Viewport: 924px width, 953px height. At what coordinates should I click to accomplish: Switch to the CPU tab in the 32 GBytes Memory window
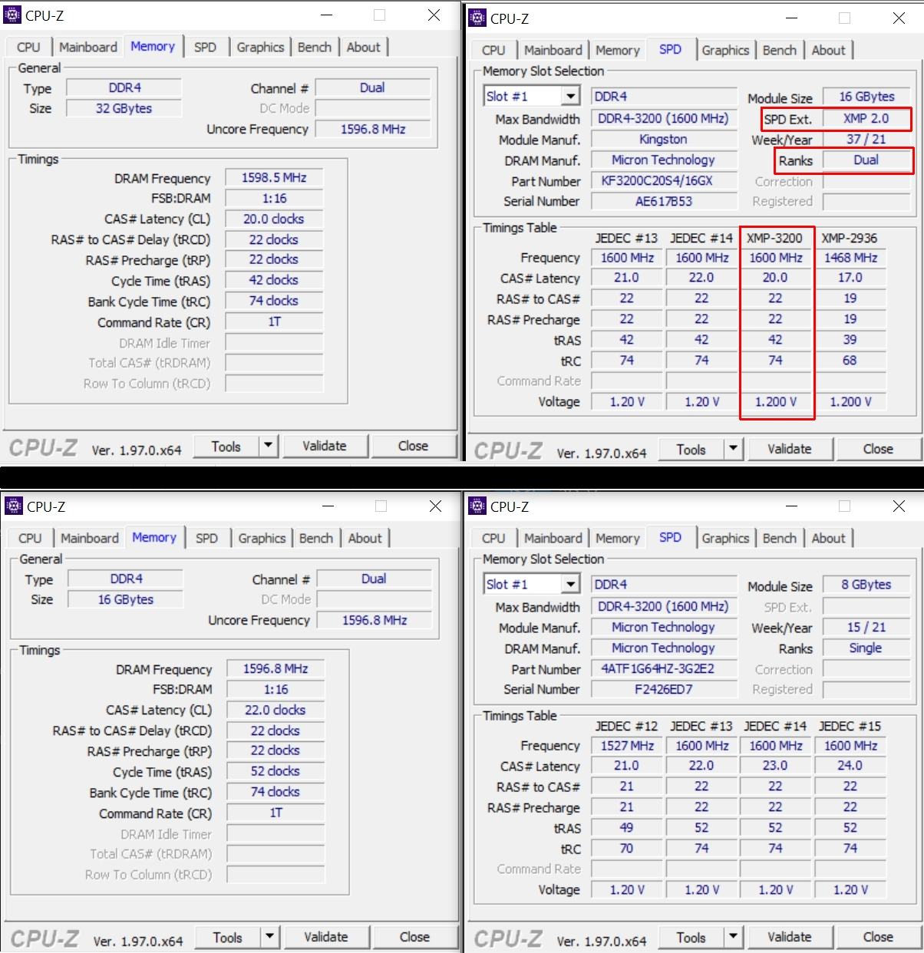click(28, 47)
